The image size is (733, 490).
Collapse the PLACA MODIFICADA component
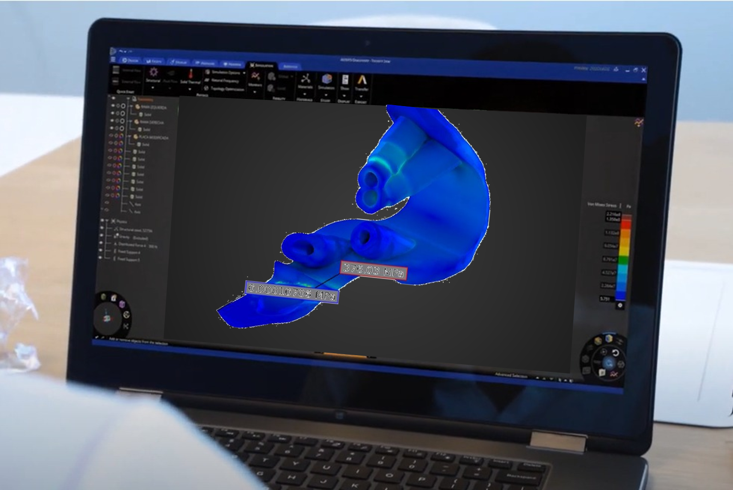point(129,137)
